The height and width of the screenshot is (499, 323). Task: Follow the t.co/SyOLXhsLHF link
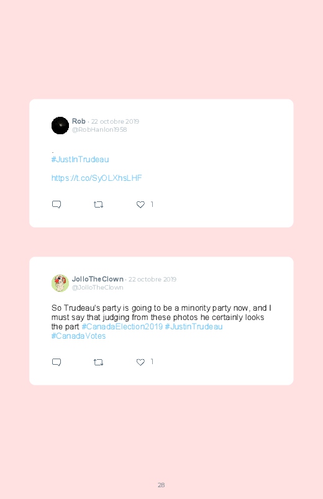click(x=96, y=178)
